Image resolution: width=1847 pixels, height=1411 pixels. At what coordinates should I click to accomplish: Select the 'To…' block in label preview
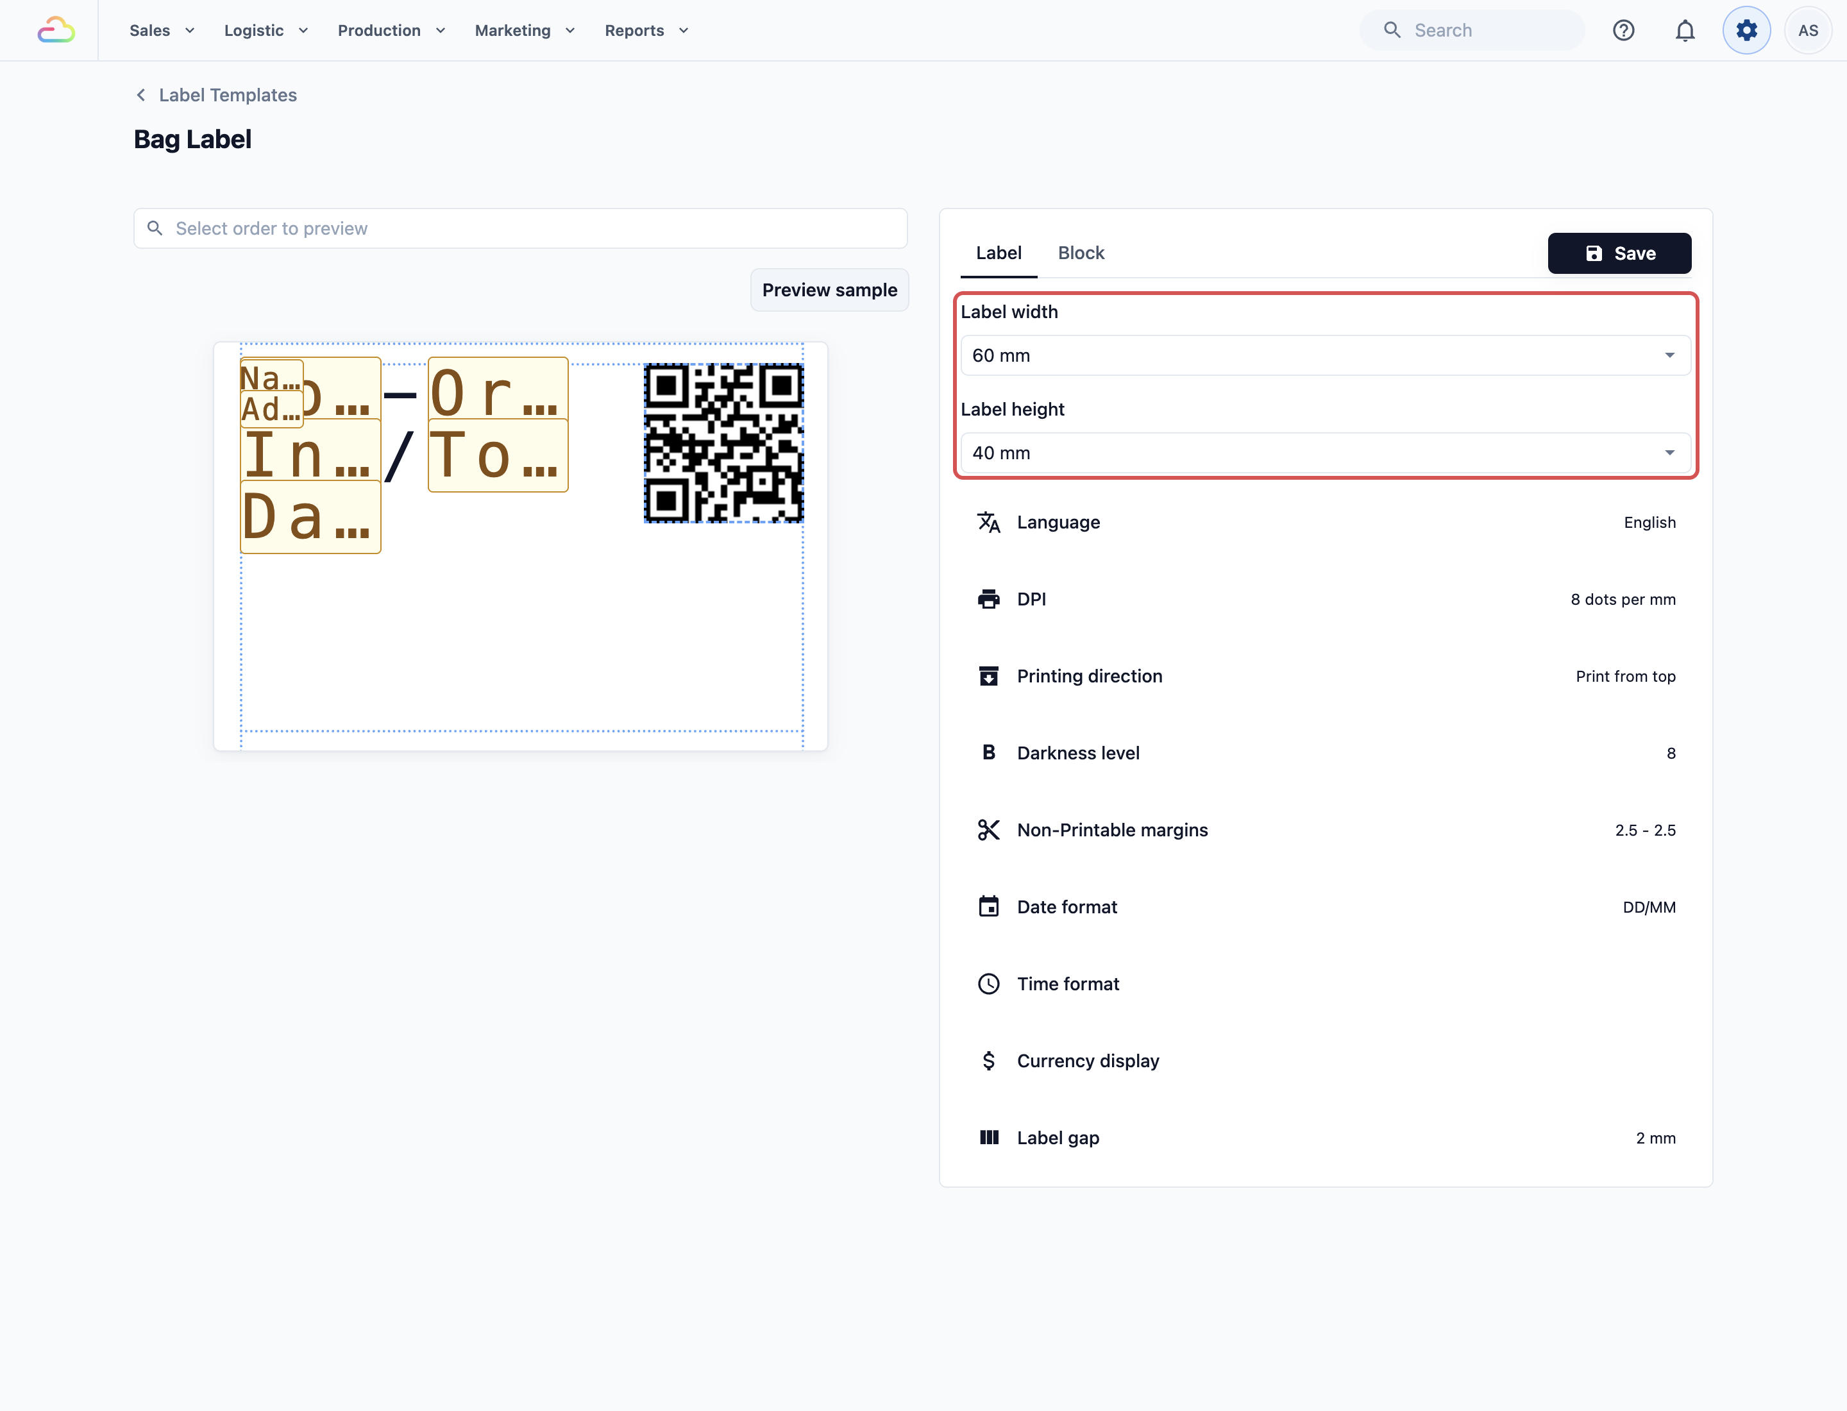[497, 455]
